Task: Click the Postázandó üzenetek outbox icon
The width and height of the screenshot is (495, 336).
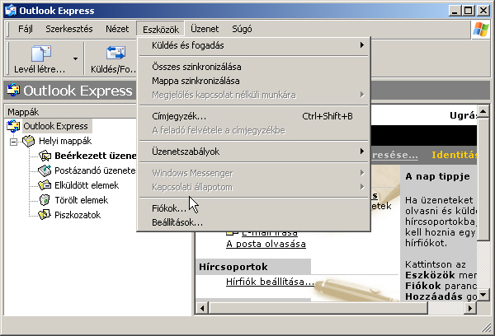Action: 45,170
